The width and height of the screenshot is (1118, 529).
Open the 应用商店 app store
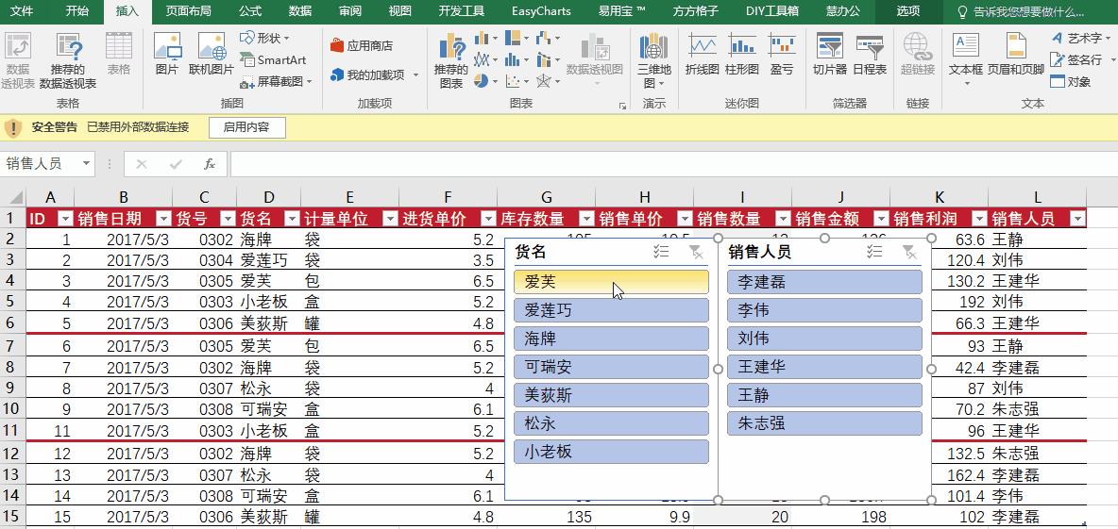pos(362,45)
